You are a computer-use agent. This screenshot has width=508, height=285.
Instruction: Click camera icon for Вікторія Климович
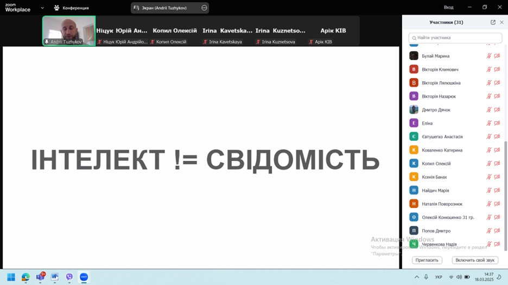(497, 69)
